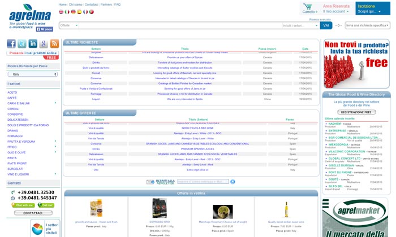Image resolution: width=396 pixels, height=237 pixels.
Task: Expand the 'Carni e Salumi' sector submenu
Action: click(55, 103)
